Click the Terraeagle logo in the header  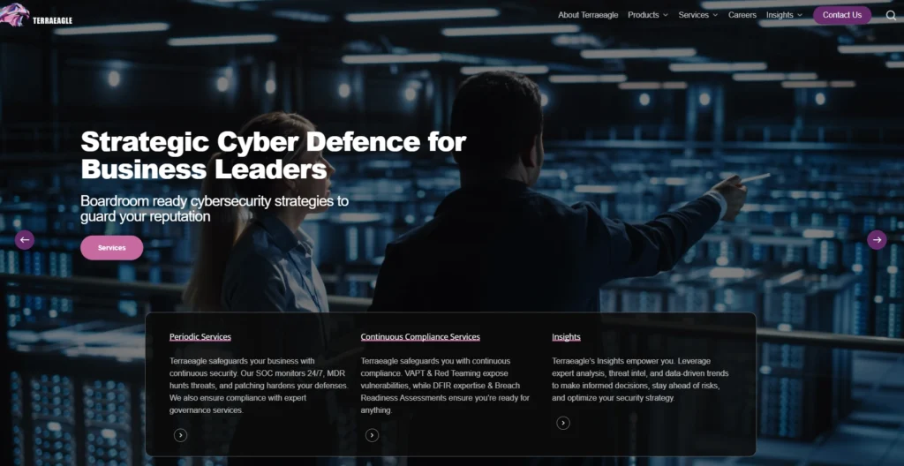point(36,16)
